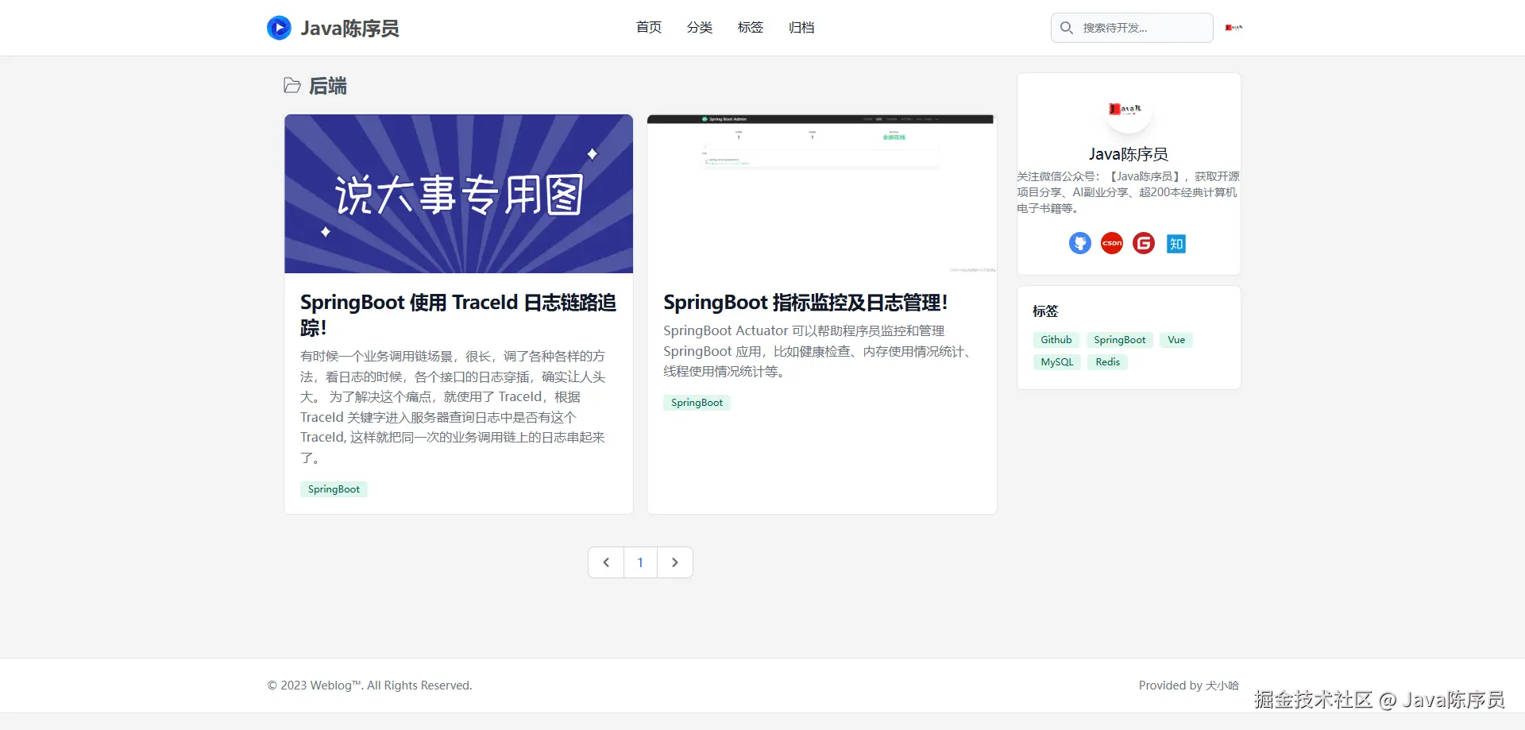This screenshot has height=730, width=1525.
Task: Open the 归档 menu item
Action: [x=801, y=28]
